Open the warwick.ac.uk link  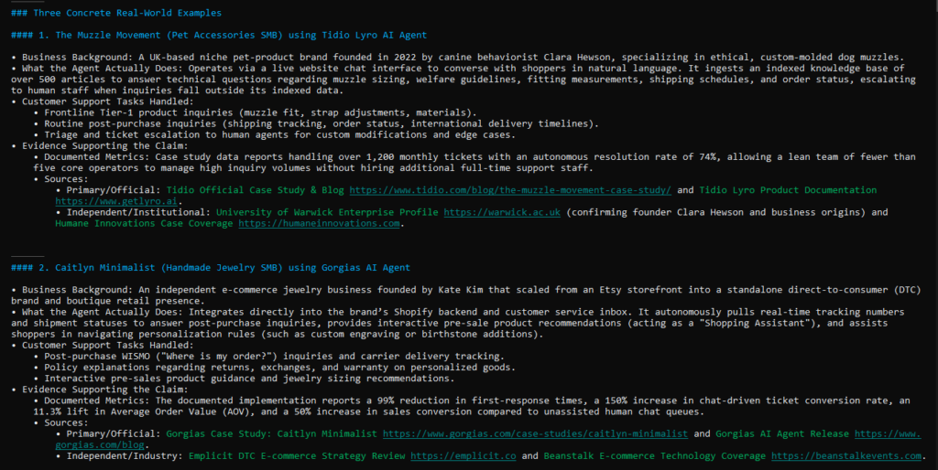pos(502,212)
